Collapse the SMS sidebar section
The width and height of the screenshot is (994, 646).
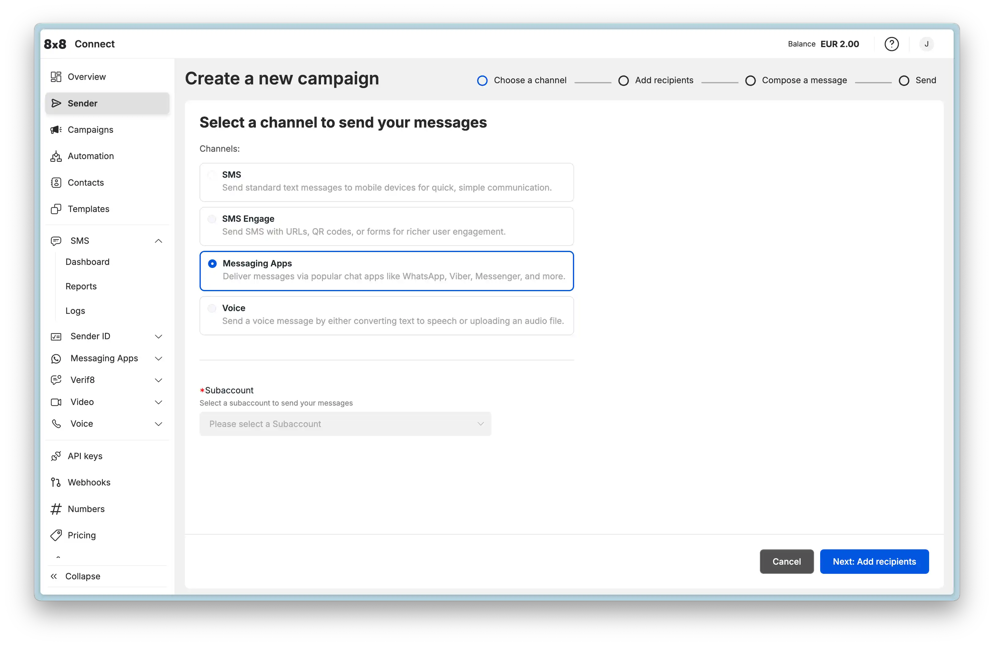[x=158, y=241]
